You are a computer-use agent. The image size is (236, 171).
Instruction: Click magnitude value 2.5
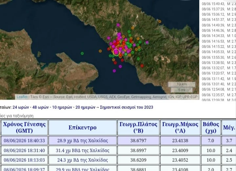(x=229, y=160)
